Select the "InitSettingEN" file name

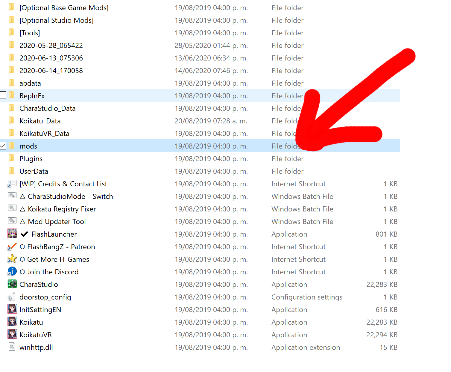tap(40, 310)
